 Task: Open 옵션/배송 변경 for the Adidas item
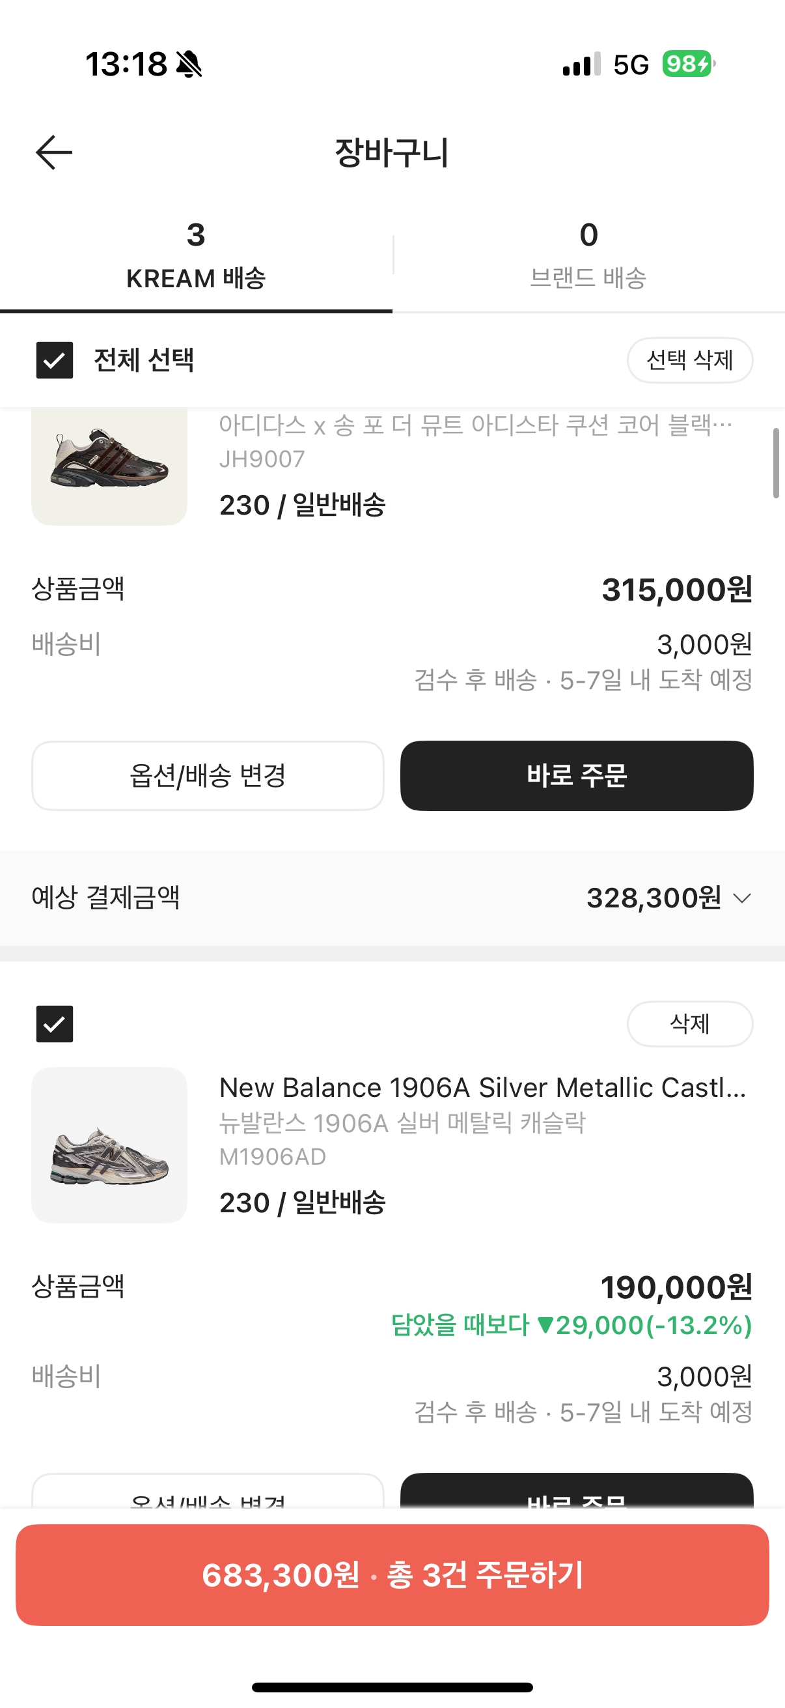(x=208, y=775)
